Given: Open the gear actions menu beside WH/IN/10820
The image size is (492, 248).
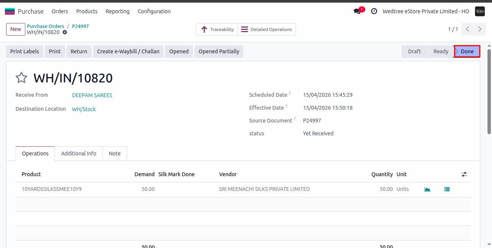Looking at the screenshot, I should tap(65, 33).
